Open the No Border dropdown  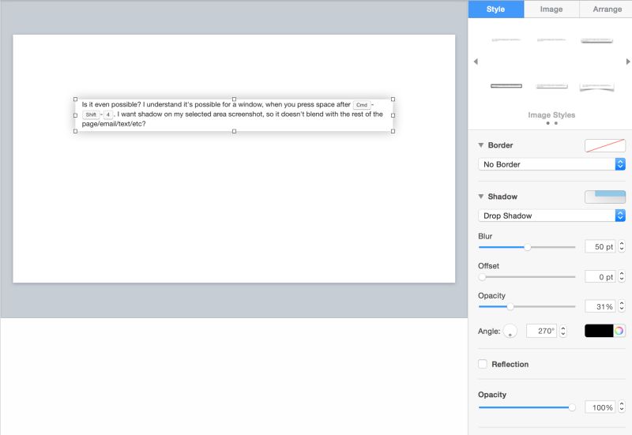tap(551, 164)
